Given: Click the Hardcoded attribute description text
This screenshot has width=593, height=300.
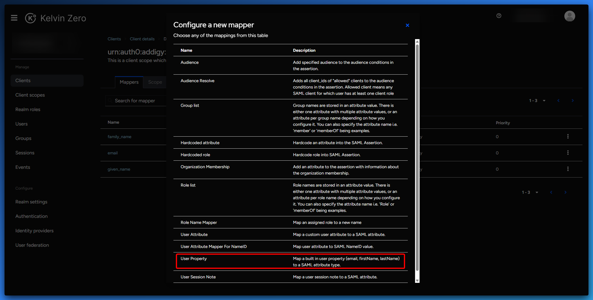Looking at the screenshot, I should tap(338, 143).
